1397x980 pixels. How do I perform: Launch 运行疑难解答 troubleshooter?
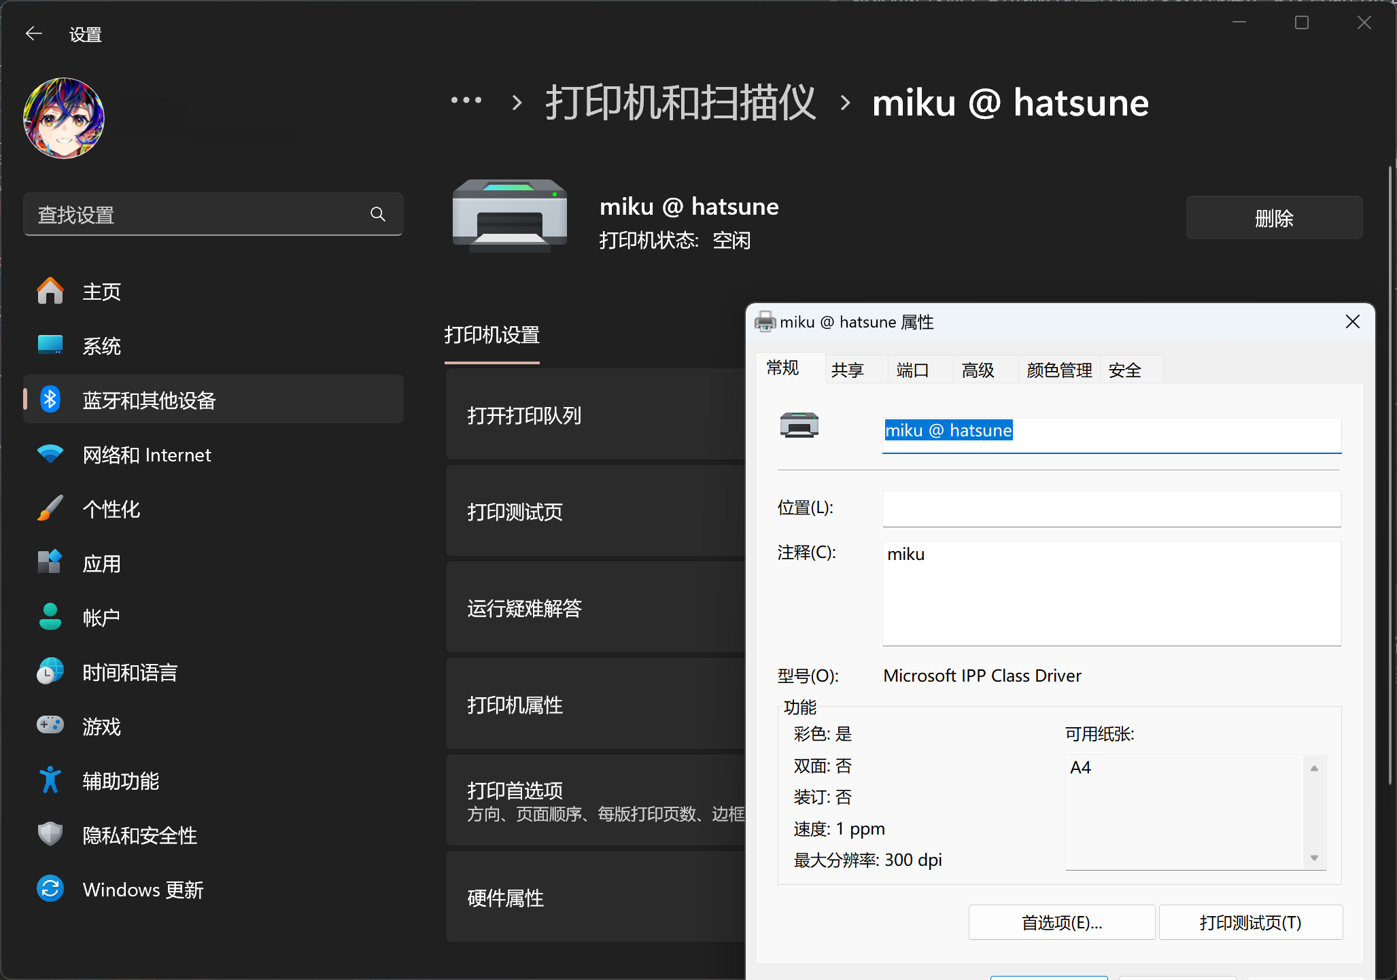pyautogui.click(x=596, y=608)
